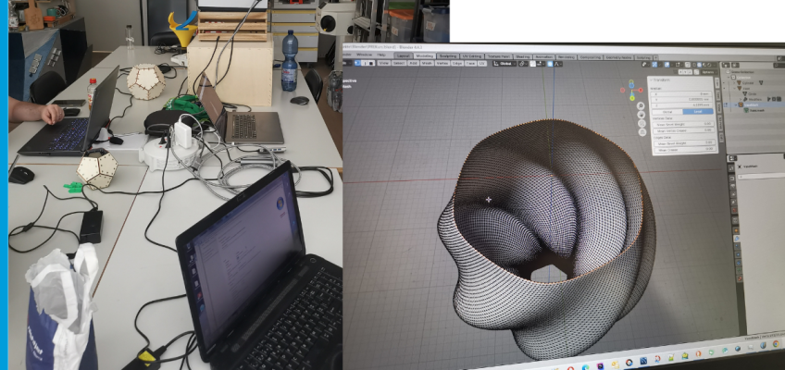Expand the Modifiers row in outliner

coord(741,100)
